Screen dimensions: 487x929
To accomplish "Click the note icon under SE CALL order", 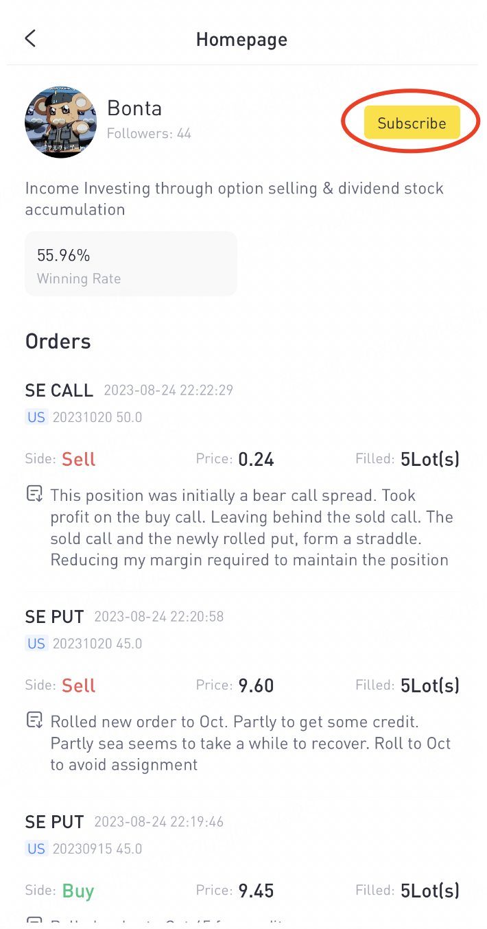I will [x=34, y=495].
